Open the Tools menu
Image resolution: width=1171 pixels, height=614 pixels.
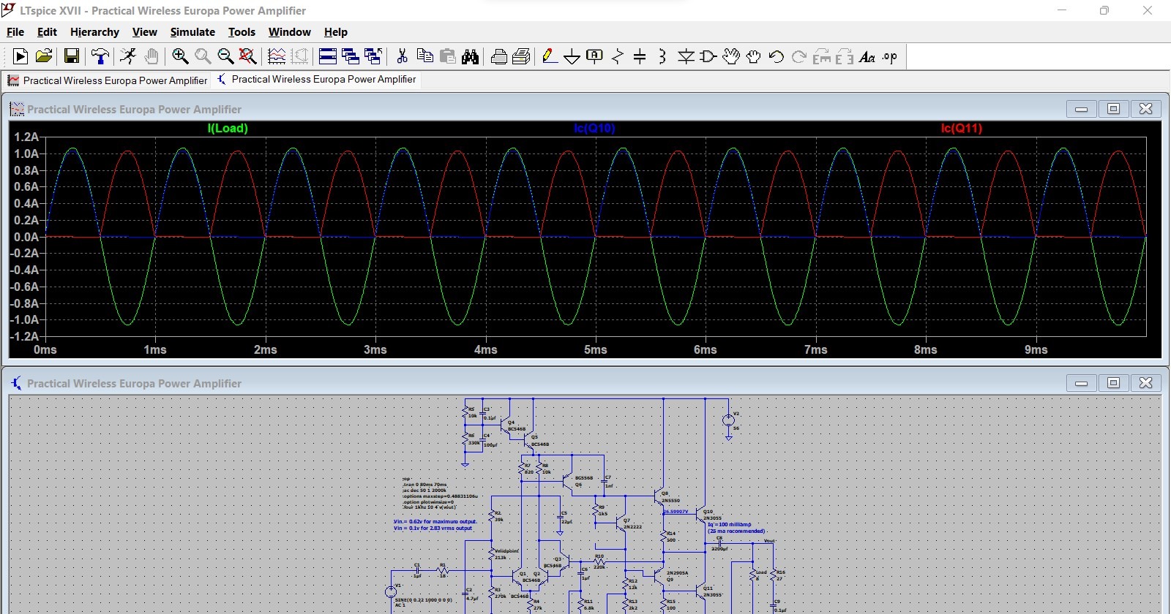click(242, 32)
